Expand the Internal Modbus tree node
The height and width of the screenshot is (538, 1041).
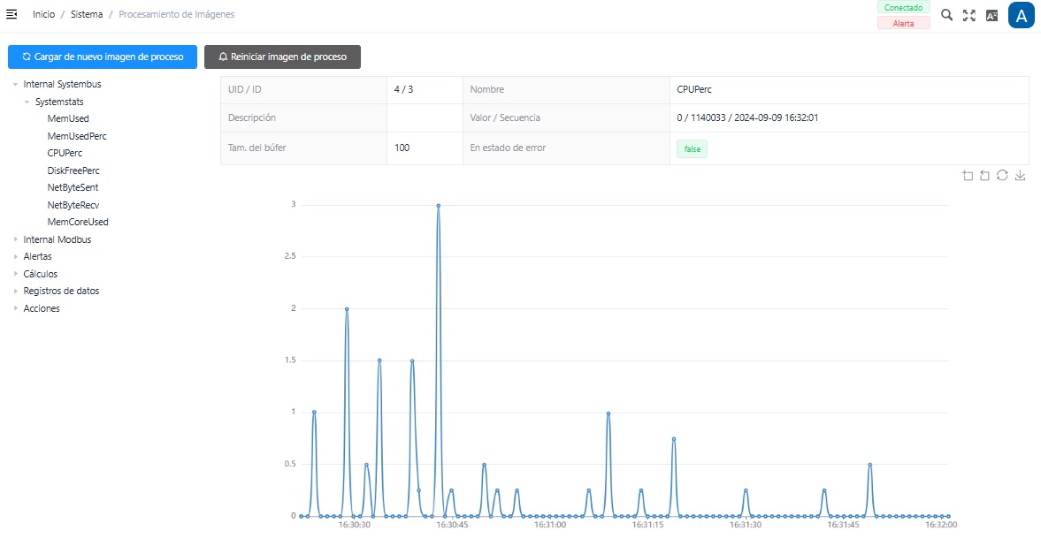click(15, 239)
